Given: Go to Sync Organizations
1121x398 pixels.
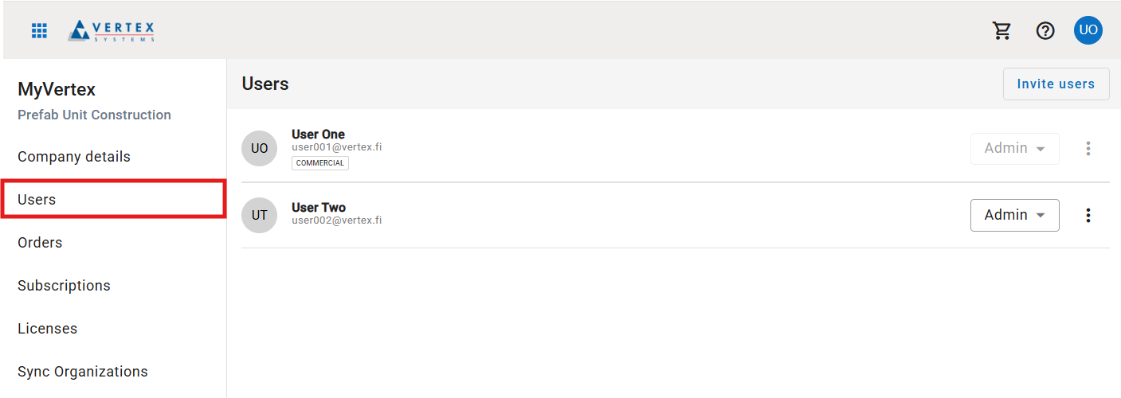Looking at the screenshot, I should [83, 372].
